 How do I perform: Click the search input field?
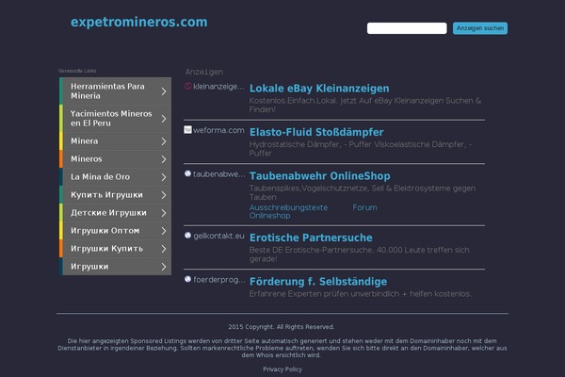[x=407, y=28]
